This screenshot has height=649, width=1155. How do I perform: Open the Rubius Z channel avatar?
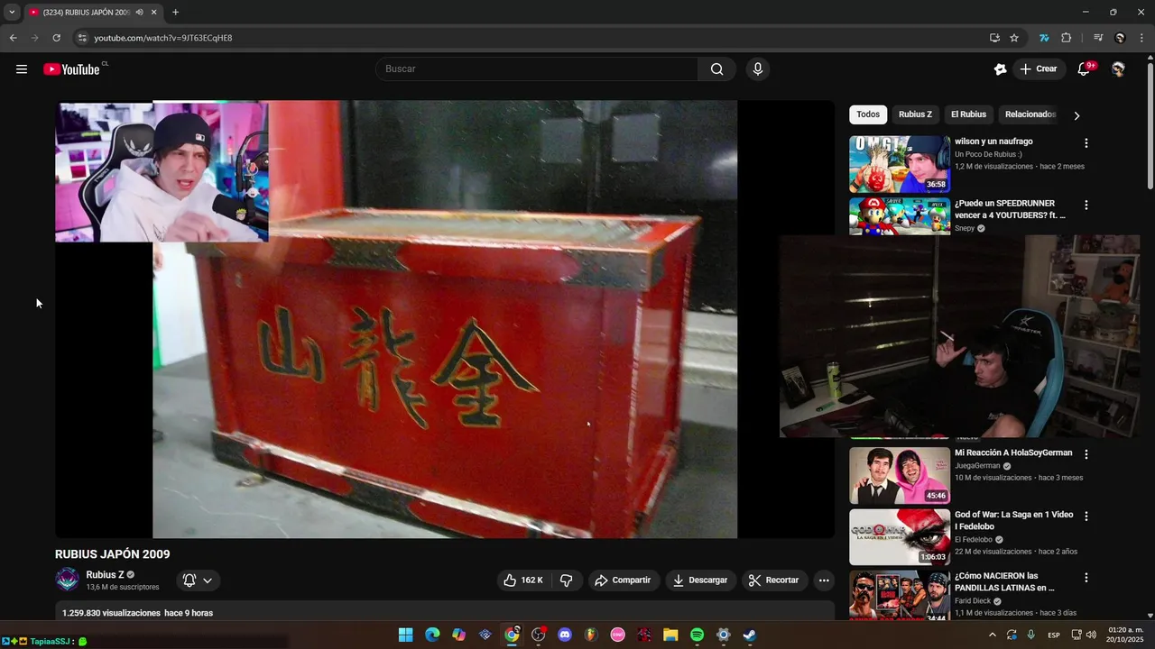[x=68, y=580]
